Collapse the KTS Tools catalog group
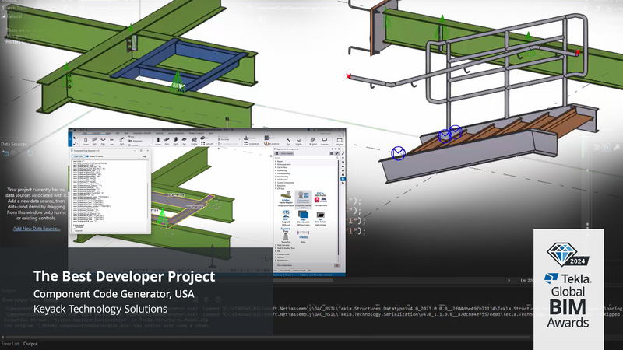Image resolution: width=623 pixels, height=350 pixels. (276, 188)
